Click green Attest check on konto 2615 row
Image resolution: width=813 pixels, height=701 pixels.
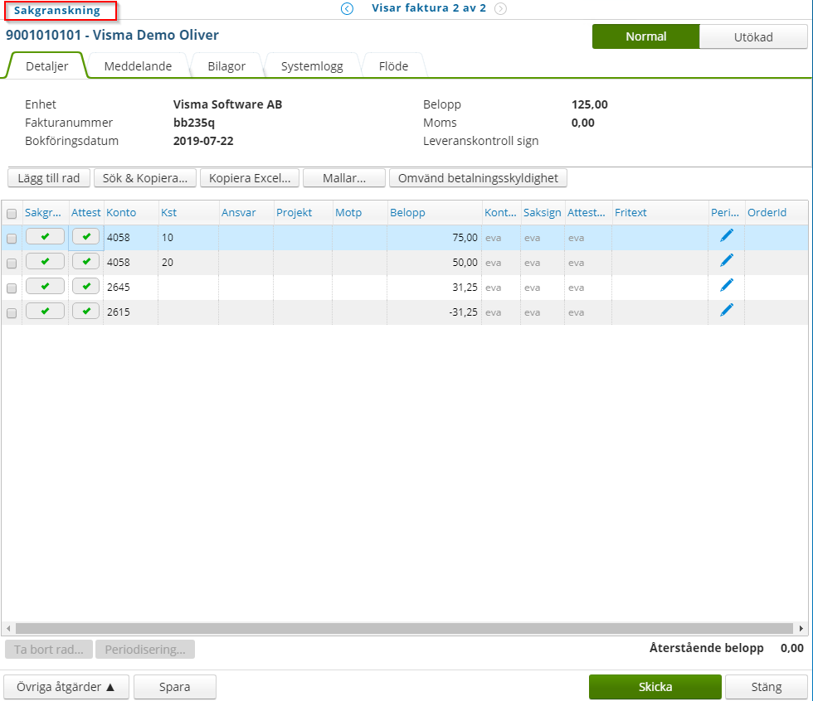point(85,310)
